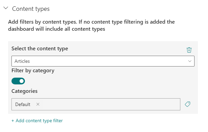Screen dimensions: 208x132
Task: Open the category tag picker icon
Action: pyautogui.click(x=187, y=104)
